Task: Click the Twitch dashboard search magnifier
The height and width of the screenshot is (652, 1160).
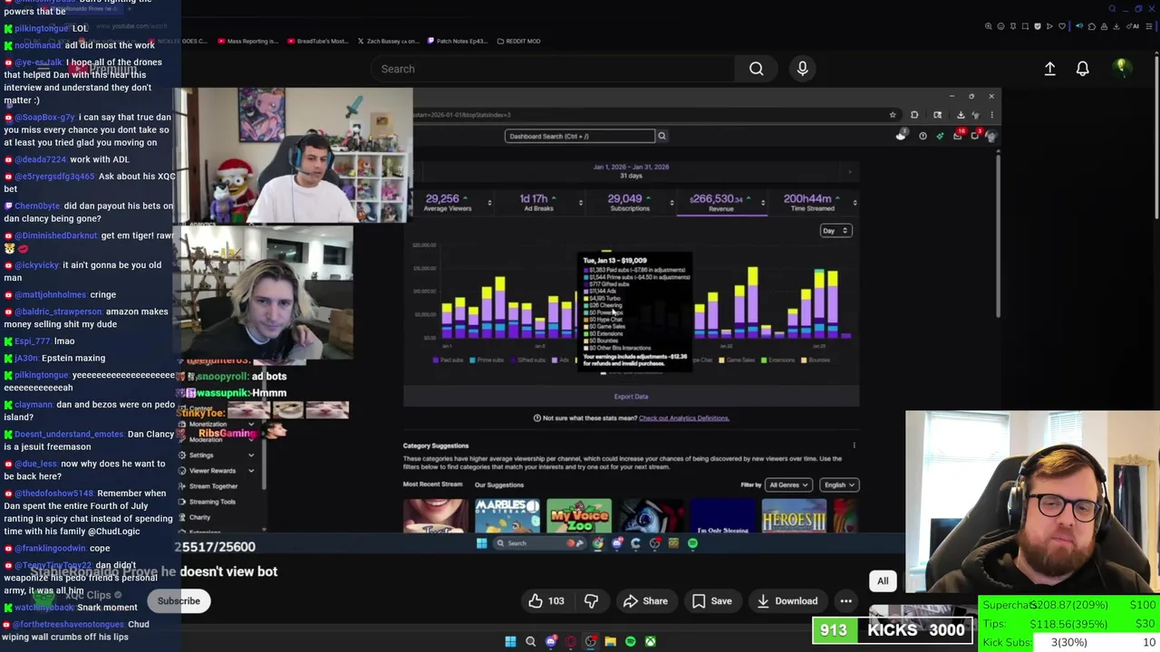Action: coord(662,136)
